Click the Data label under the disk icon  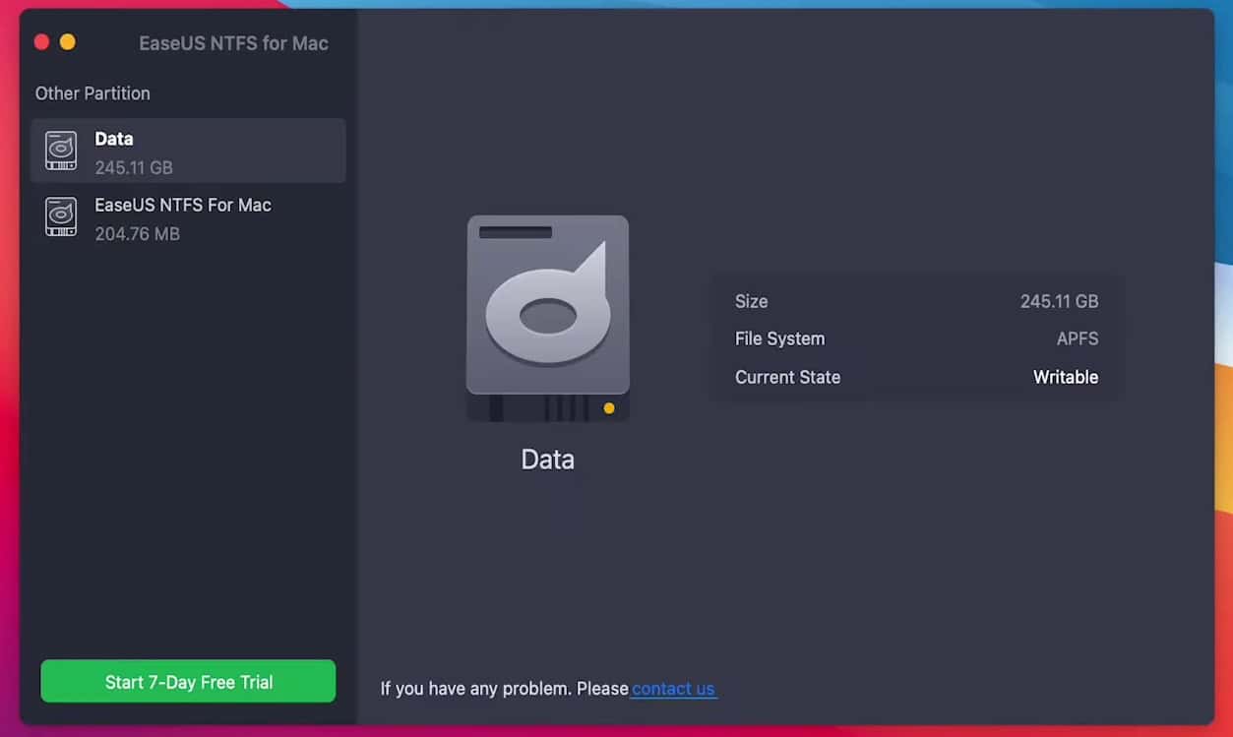point(547,459)
